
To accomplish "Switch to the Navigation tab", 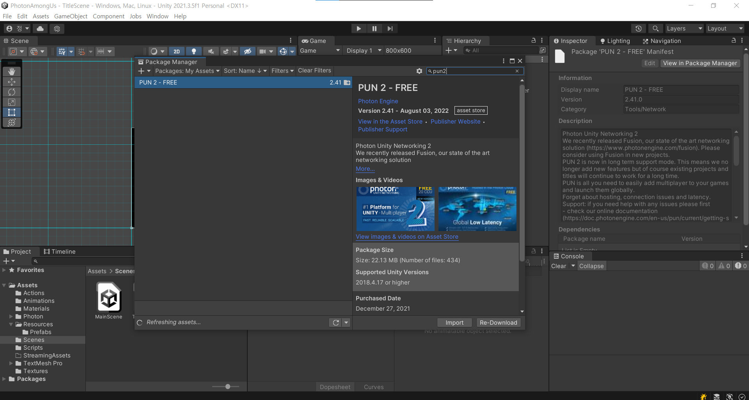I will (x=662, y=41).
